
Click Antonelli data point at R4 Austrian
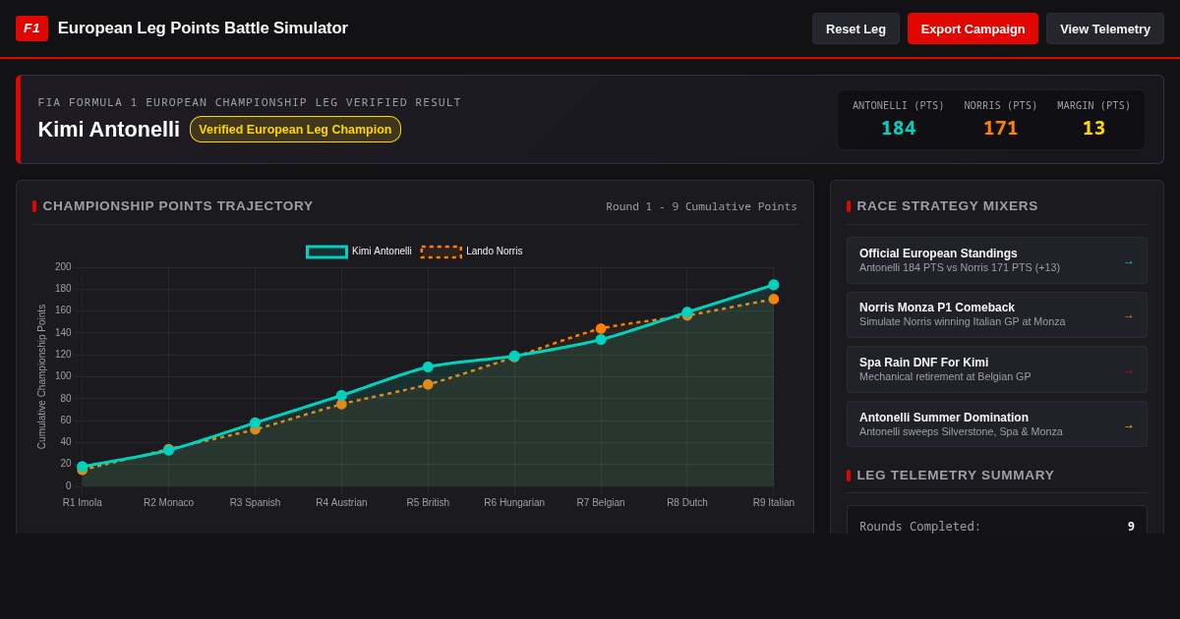click(x=341, y=395)
